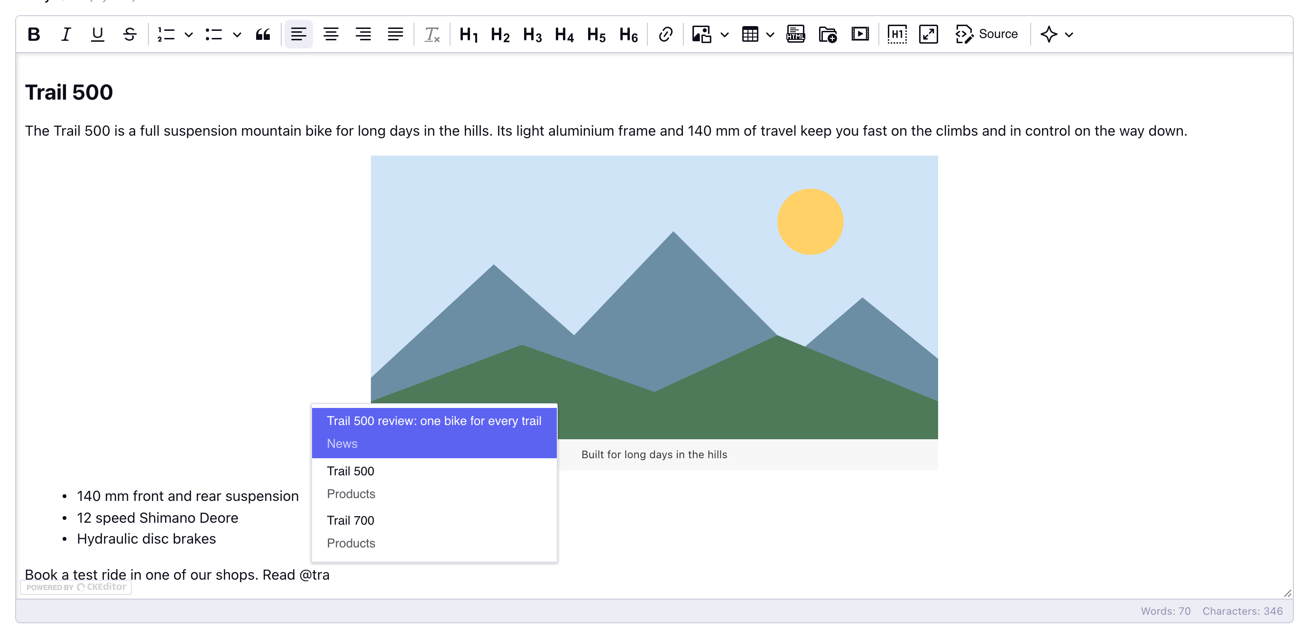
Task: Align text left
Action: pos(298,34)
